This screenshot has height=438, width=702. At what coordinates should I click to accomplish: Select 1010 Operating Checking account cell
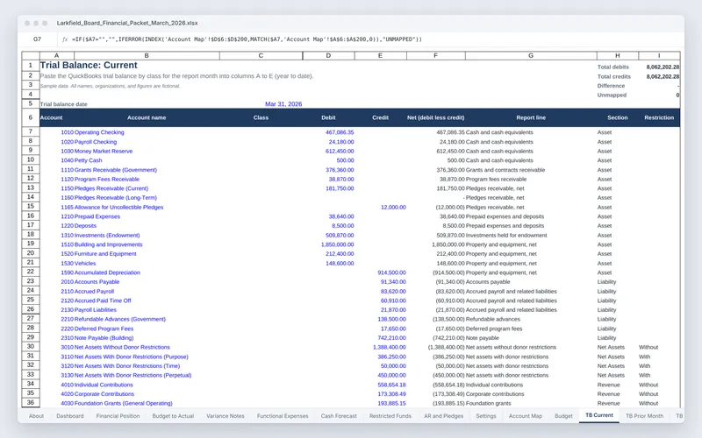point(92,132)
